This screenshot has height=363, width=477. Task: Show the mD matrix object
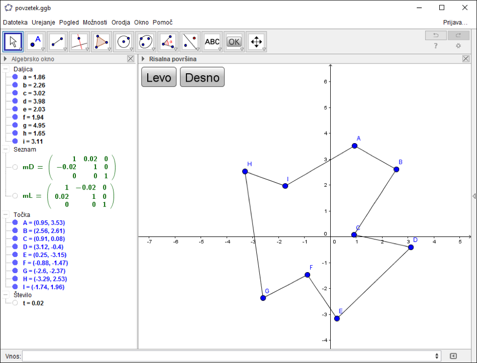pos(15,167)
